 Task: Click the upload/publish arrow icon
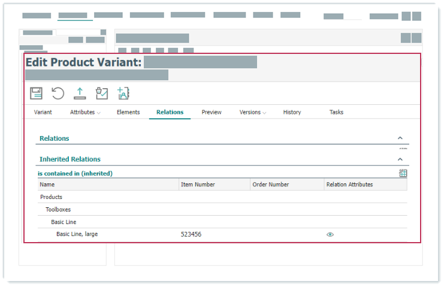80,93
